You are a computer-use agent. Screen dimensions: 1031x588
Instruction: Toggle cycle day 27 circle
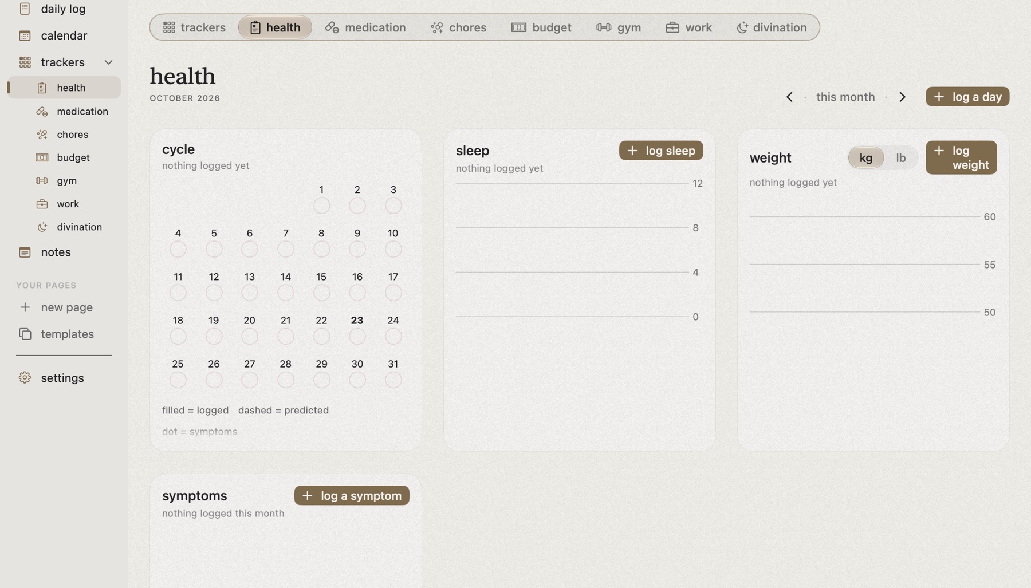[250, 380]
